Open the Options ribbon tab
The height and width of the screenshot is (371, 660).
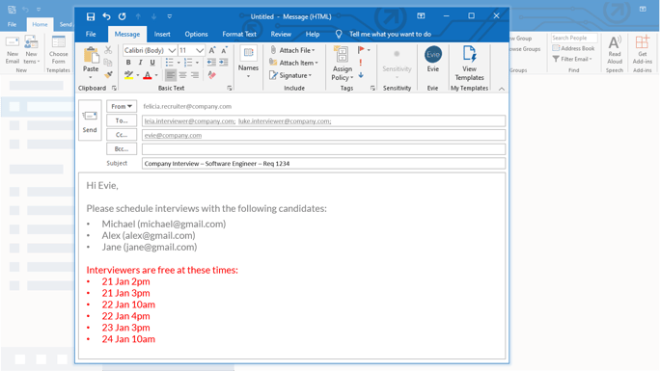pyautogui.click(x=196, y=34)
